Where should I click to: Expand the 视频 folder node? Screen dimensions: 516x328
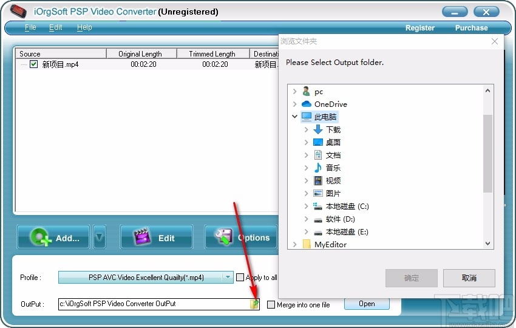tap(306, 180)
